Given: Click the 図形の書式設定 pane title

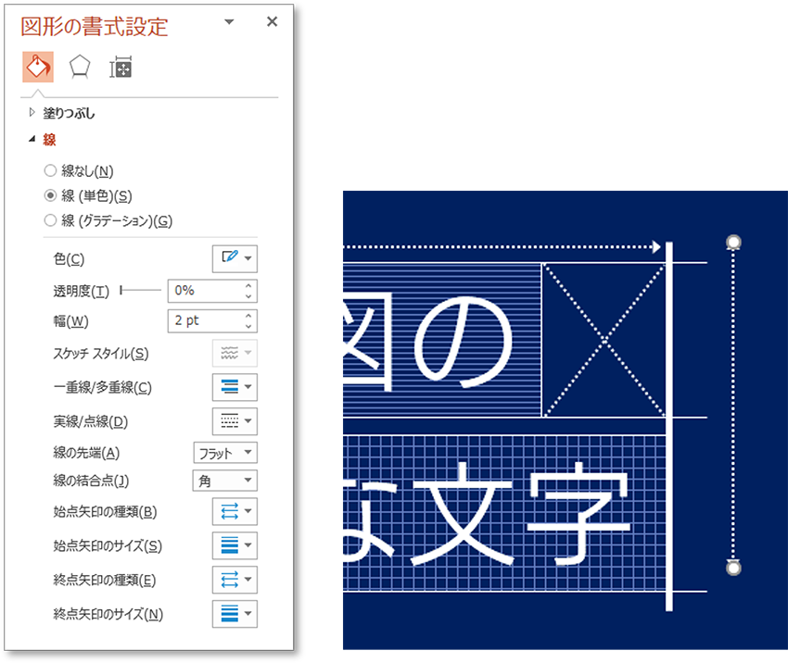Looking at the screenshot, I should click(x=94, y=26).
